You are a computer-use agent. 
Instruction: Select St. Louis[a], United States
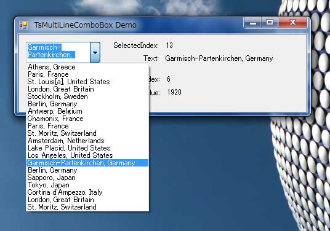[87, 82]
